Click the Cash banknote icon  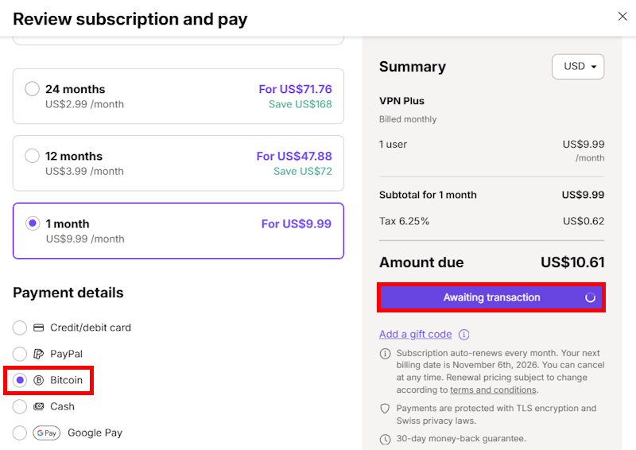coord(38,406)
